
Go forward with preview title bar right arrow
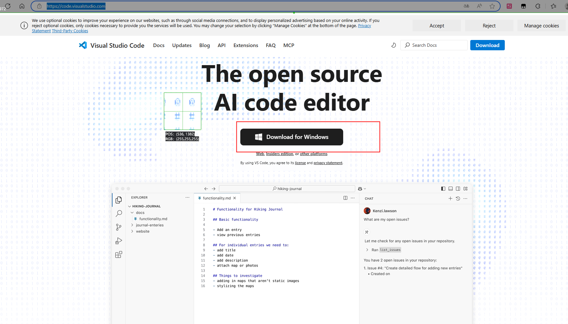click(214, 189)
